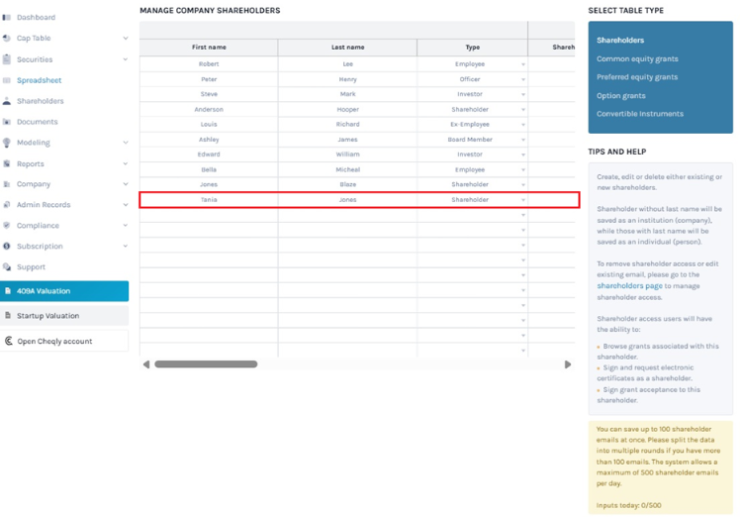Click the Admin Records icon
The image size is (741, 517).
click(7, 205)
